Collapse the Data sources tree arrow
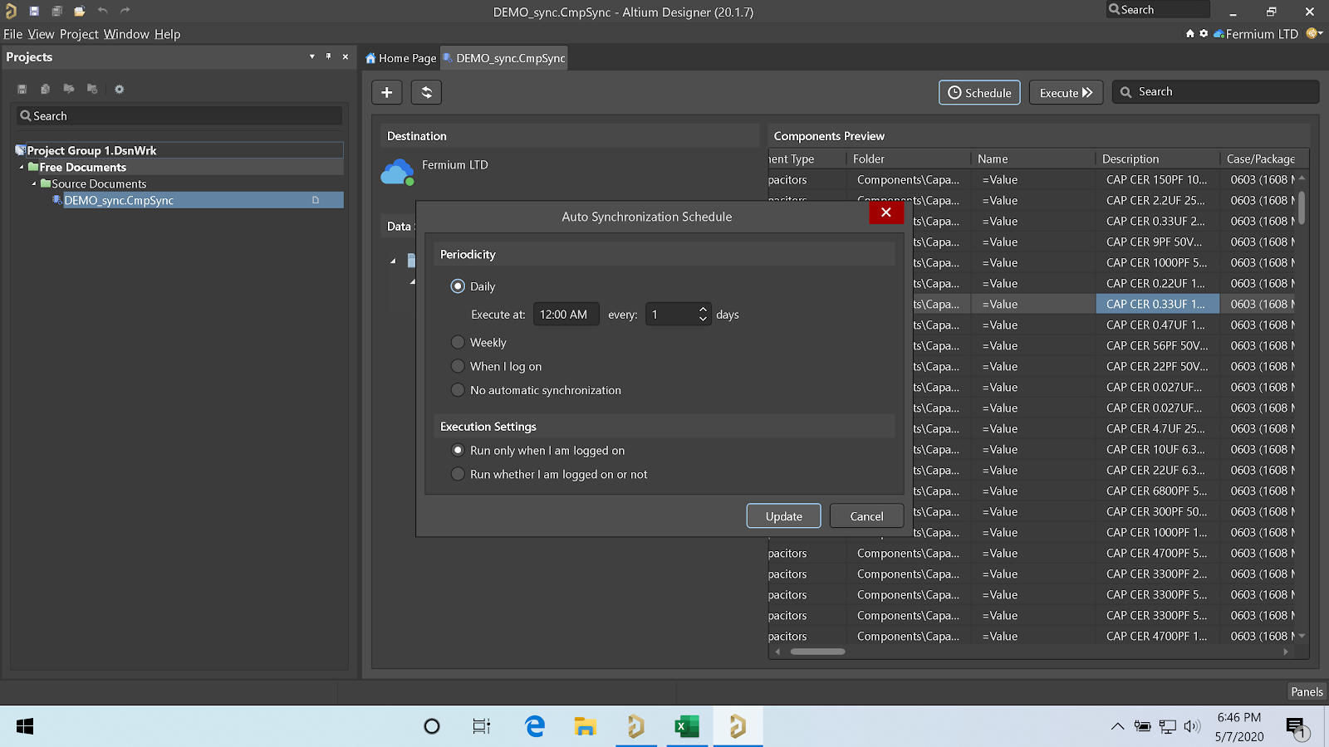Viewport: 1329px width, 747px height. (393, 261)
